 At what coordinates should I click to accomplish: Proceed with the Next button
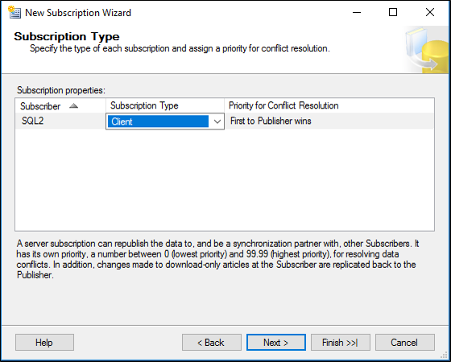(275, 342)
